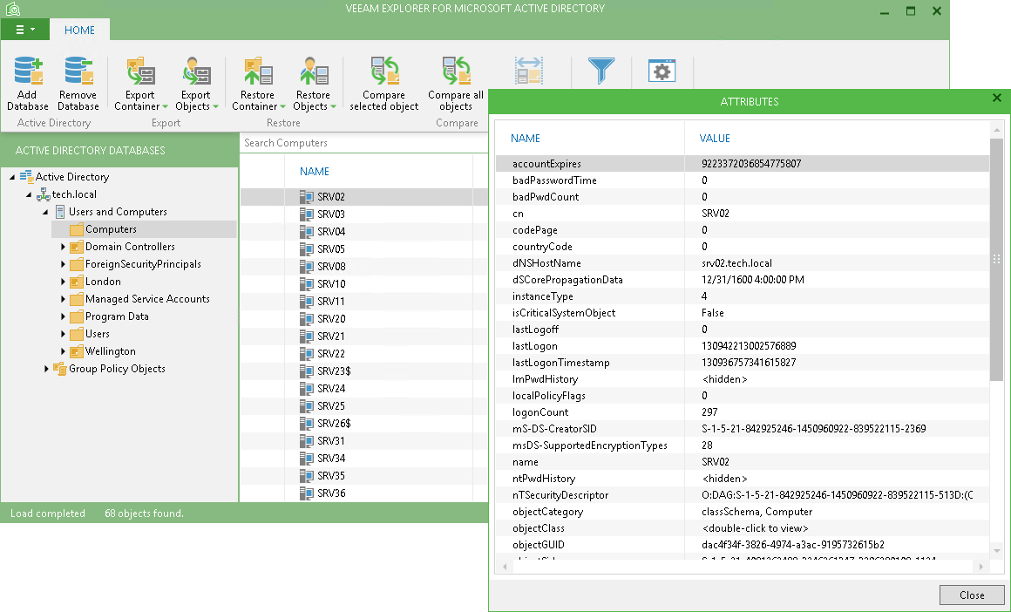Select the nTSecurityDescriptor attribute row
1011x612 pixels.
click(743, 495)
